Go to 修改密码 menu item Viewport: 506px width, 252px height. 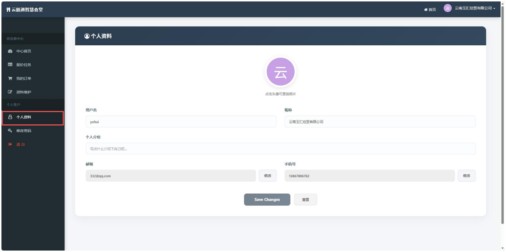pyautogui.click(x=24, y=131)
